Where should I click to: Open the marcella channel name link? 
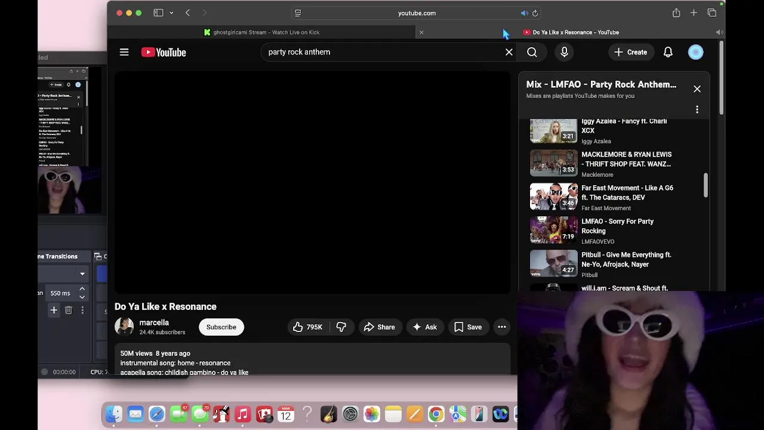[154, 322]
